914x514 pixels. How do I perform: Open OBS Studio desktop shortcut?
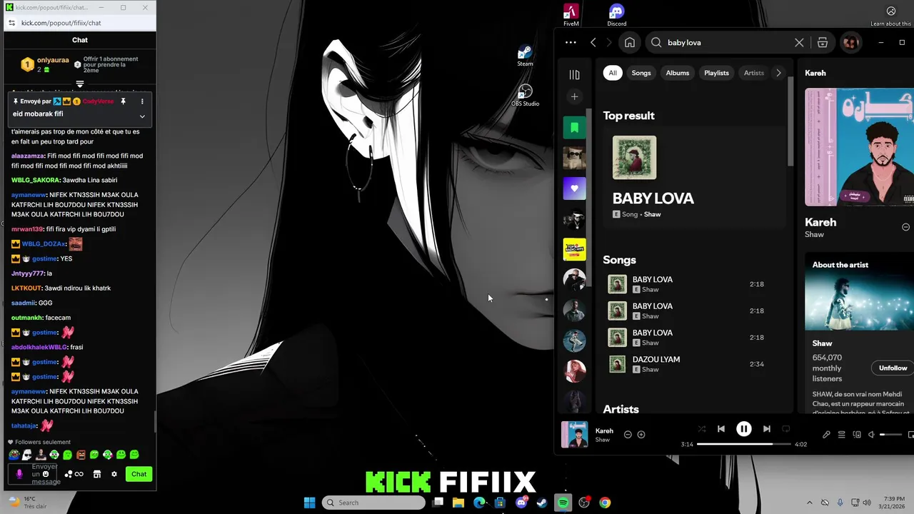[x=525, y=96]
